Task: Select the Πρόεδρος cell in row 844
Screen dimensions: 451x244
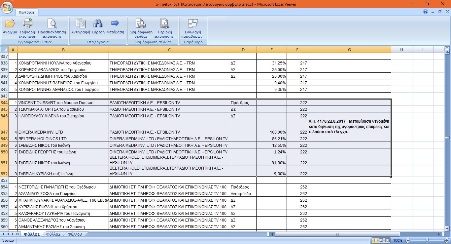Action: (243, 103)
